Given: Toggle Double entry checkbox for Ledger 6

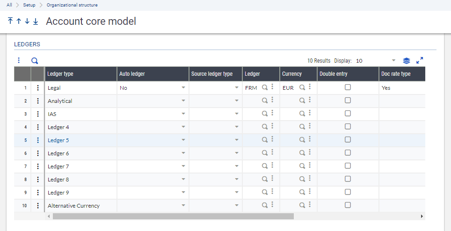Looking at the screenshot, I should click(x=348, y=153).
